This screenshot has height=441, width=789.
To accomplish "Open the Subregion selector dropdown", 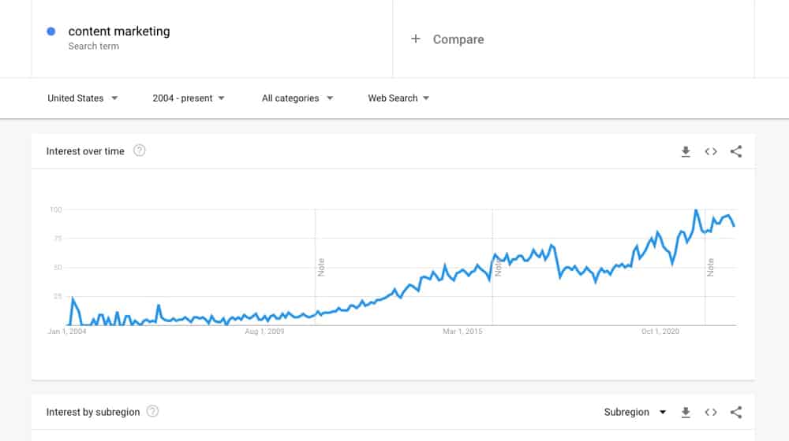I will pyautogui.click(x=635, y=412).
